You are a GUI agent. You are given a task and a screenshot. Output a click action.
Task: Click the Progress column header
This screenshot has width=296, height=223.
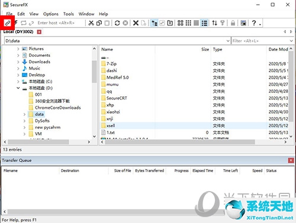point(181,170)
